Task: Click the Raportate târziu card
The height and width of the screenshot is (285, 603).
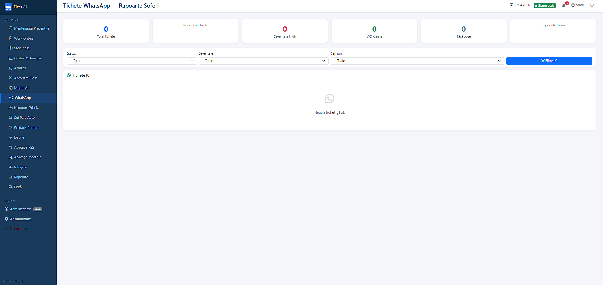Action: tap(553, 31)
